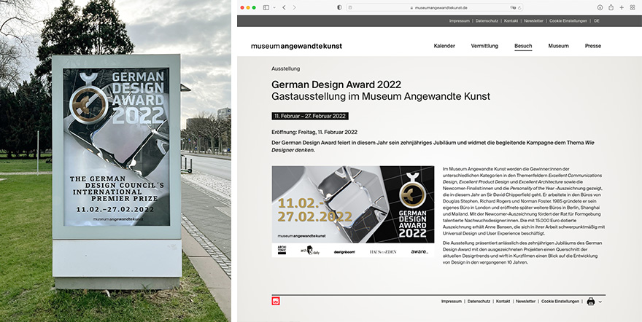This screenshot has height=322, width=642.
Task: Click the reader view icon in the address bar
Action: [350, 8]
